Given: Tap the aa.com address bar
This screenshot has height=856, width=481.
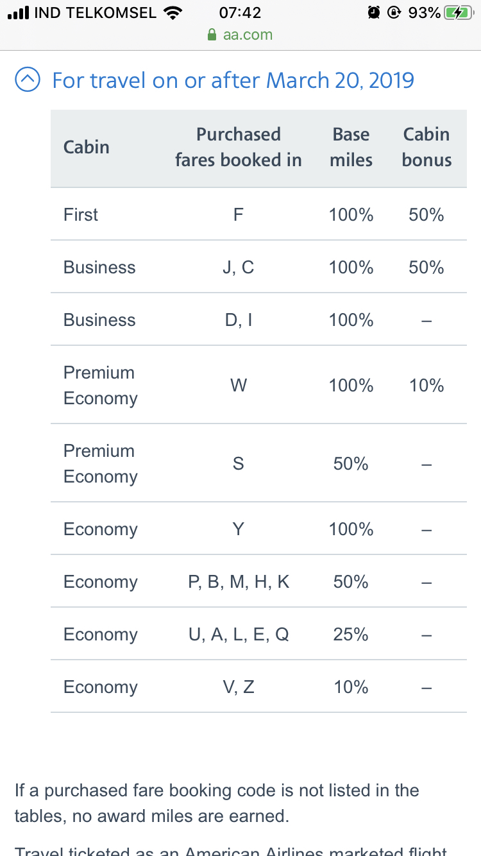Looking at the screenshot, I should coord(240,35).
